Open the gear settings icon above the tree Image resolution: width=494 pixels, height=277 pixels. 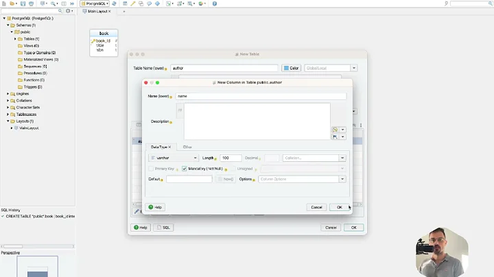coord(68,11)
